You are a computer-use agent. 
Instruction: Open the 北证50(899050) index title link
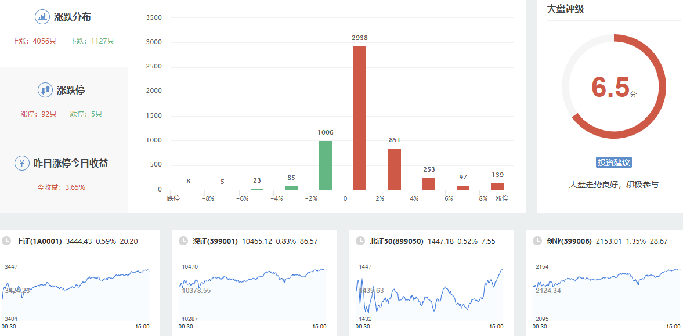tap(396, 241)
